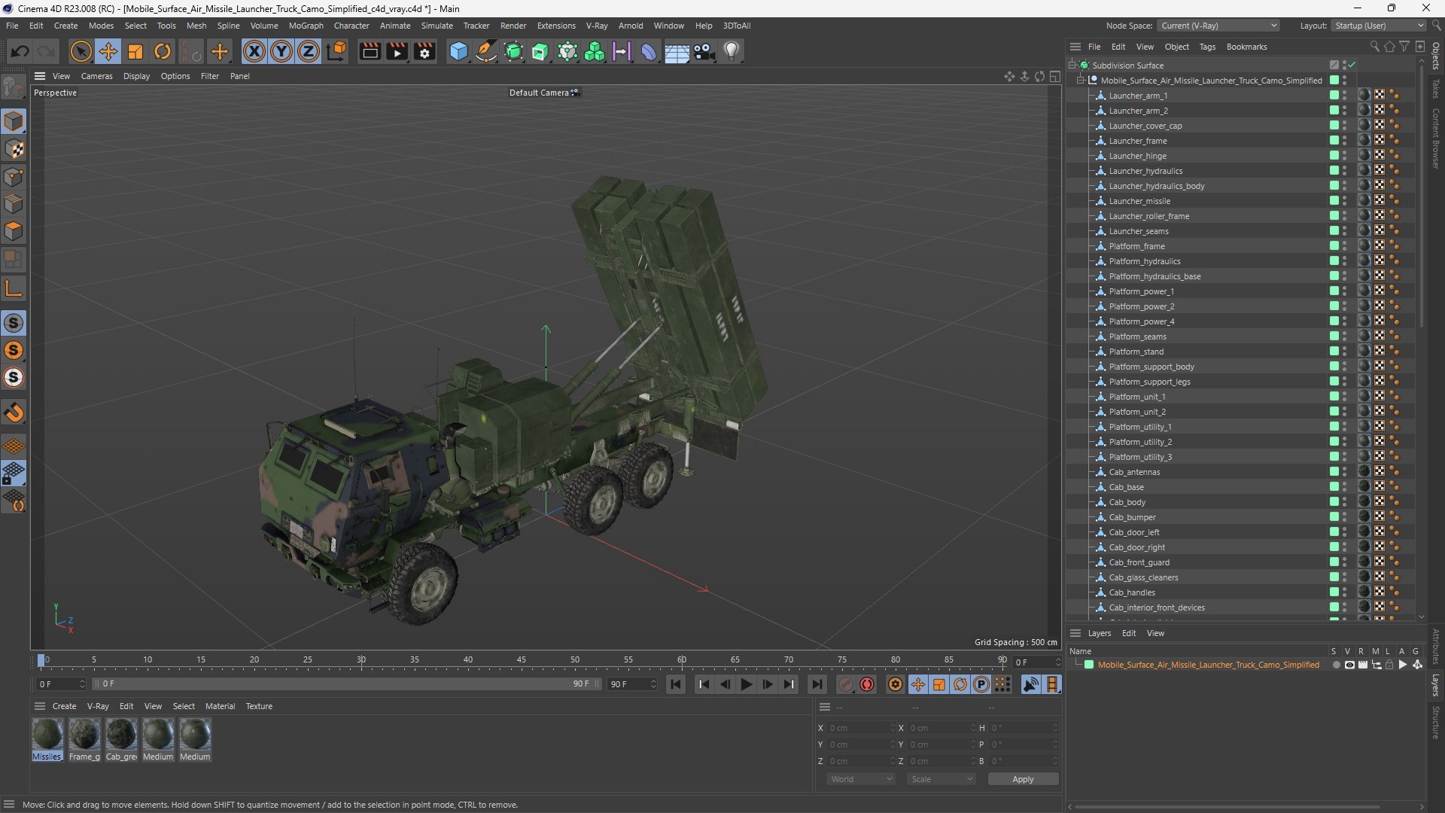This screenshot has width=1445, height=813.
Task: Enable Axis mode L-shaped icon
Action: 14,288
